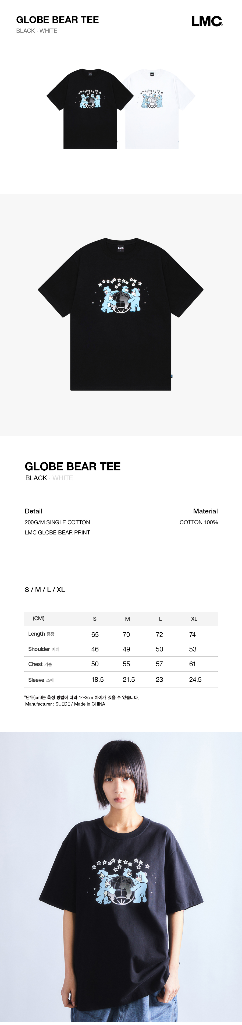Select the XL column header in size table
242x1025 pixels.
coord(194,619)
